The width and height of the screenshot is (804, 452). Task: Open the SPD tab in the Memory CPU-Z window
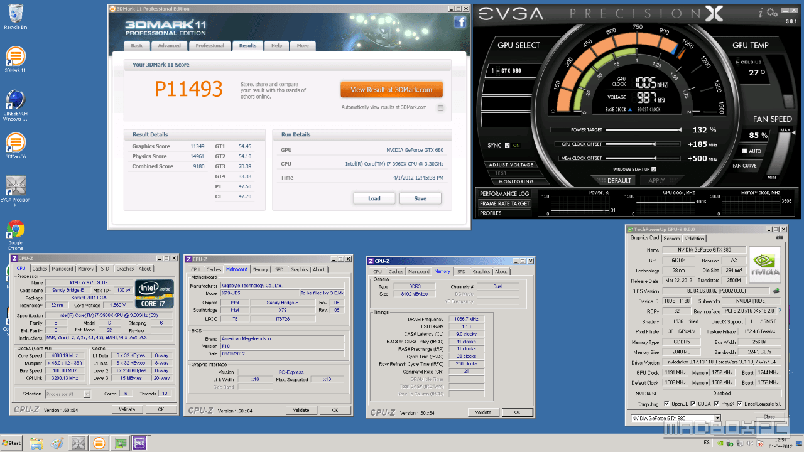point(462,271)
